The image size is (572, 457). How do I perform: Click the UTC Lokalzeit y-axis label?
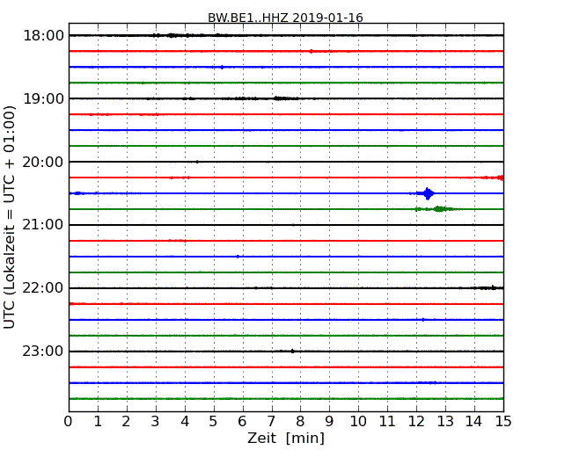[10, 217]
